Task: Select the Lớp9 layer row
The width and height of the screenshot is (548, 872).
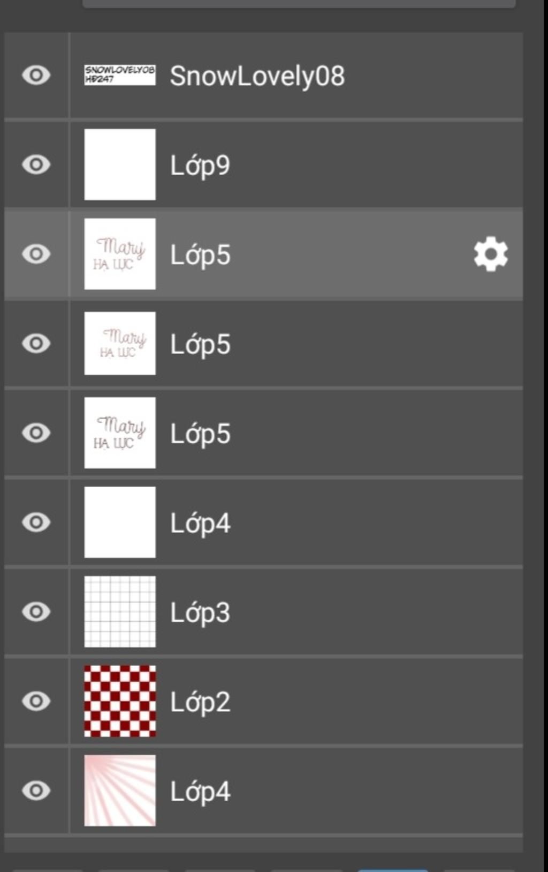Action: point(263,165)
